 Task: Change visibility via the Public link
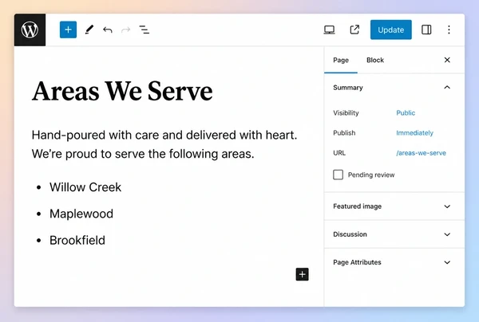pos(406,113)
